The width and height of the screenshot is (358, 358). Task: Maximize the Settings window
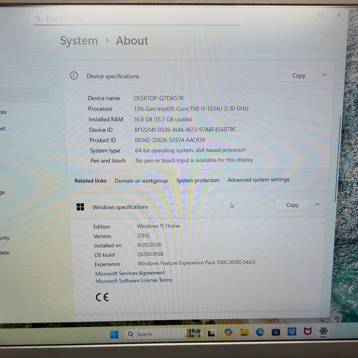(320, 15)
